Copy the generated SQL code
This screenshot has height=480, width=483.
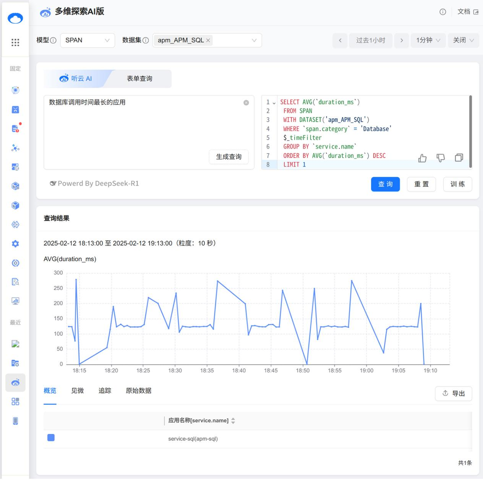(x=459, y=158)
